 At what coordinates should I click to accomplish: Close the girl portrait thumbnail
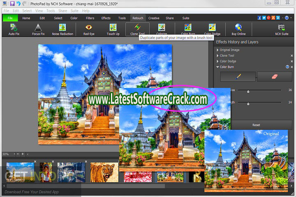coord(53,161)
